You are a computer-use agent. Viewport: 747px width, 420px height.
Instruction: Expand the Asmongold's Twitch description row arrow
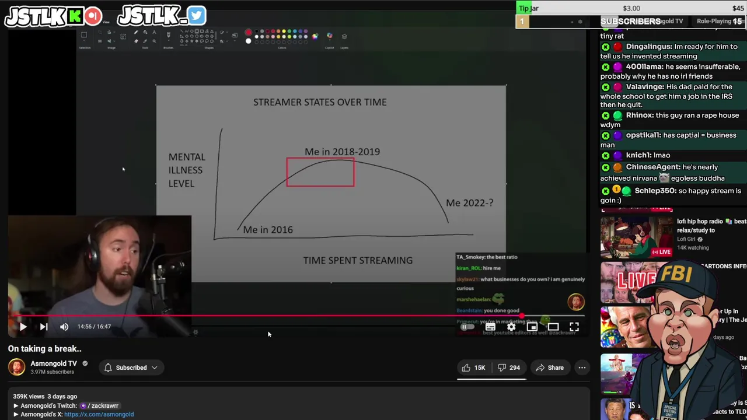(x=16, y=405)
